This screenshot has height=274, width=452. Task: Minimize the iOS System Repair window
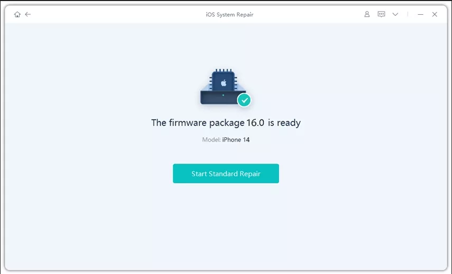pos(420,15)
